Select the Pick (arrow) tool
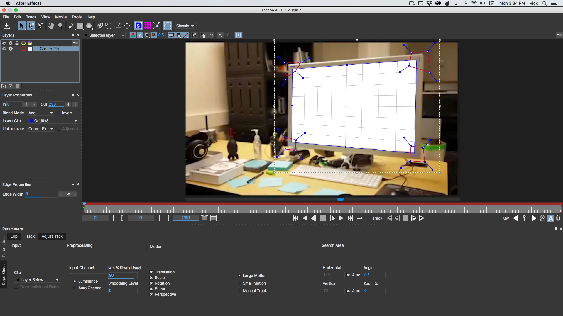Viewport: 563px width, 316px height. [x=21, y=26]
